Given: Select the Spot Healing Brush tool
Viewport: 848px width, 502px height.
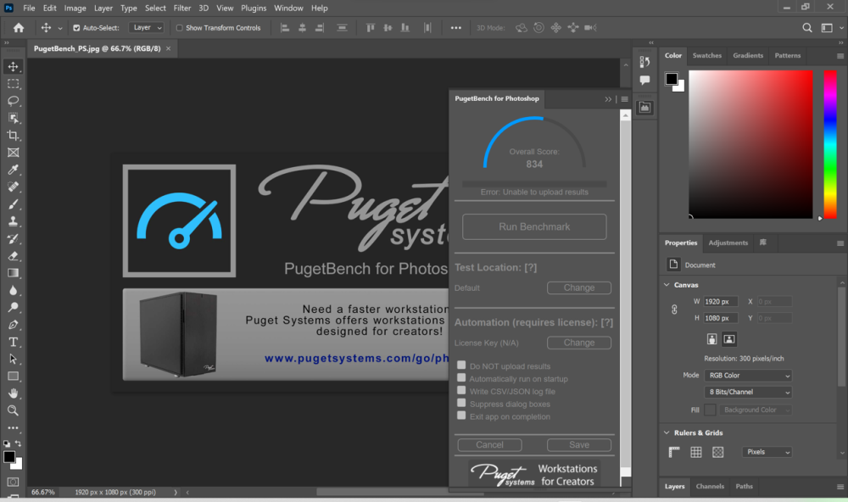Looking at the screenshot, I should [13, 187].
